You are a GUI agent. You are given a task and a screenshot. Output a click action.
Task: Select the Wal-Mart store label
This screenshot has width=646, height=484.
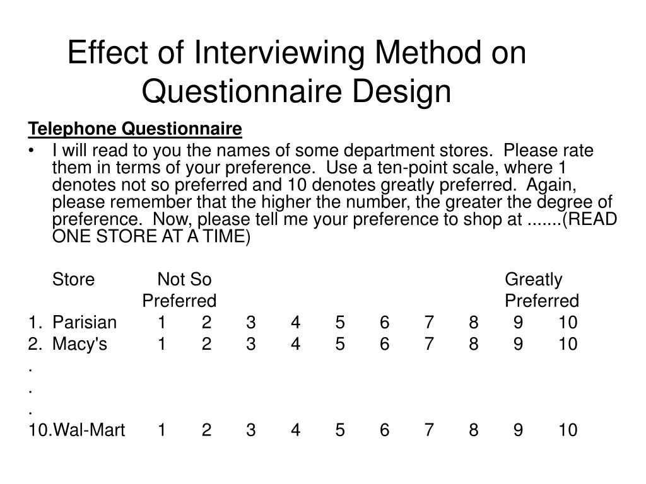pyautogui.click(x=89, y=430)
